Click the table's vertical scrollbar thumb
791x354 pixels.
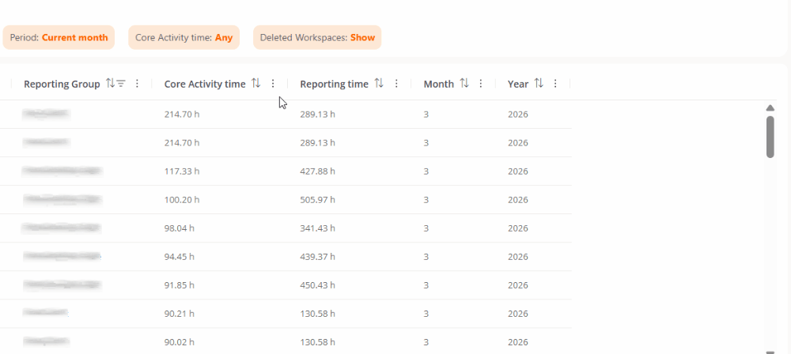coord(770,137)
